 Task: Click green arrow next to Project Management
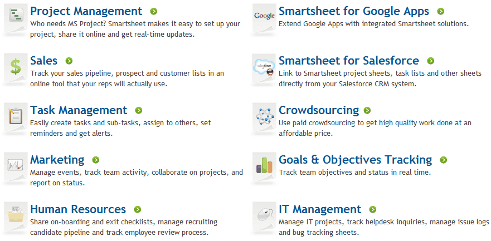pos(153,12)
